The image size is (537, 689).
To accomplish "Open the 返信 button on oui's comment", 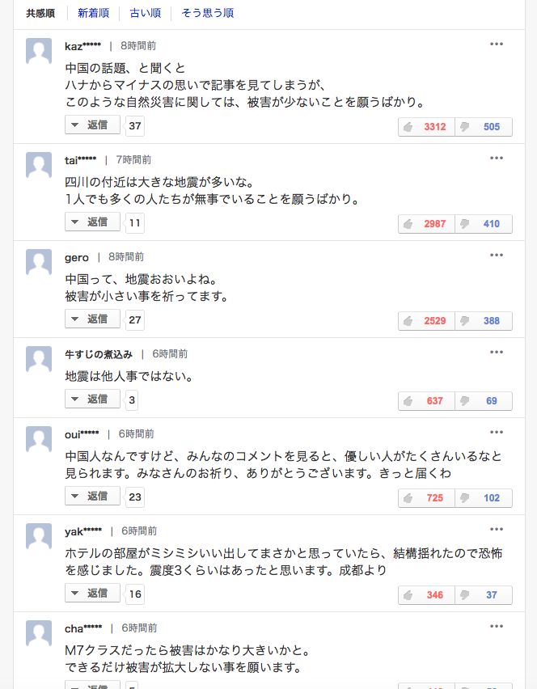I will click(92, 497).
